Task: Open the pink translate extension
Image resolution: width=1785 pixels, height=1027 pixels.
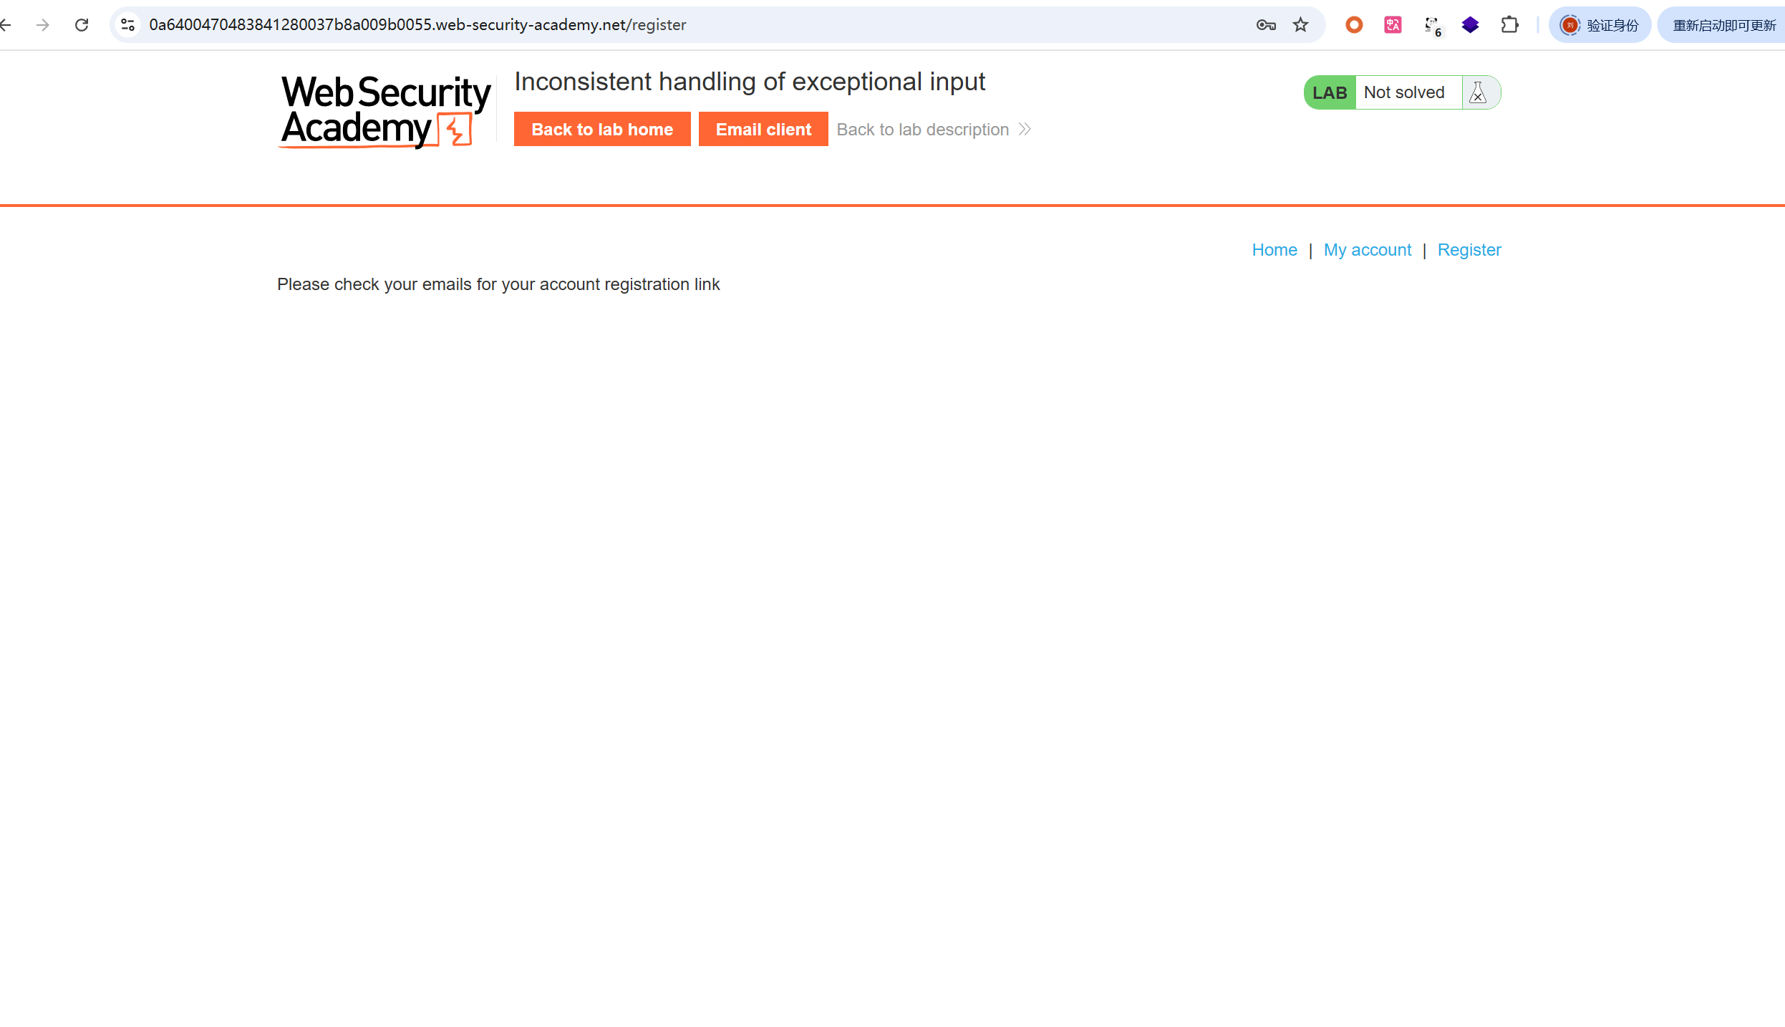Action: point(1393,25)
